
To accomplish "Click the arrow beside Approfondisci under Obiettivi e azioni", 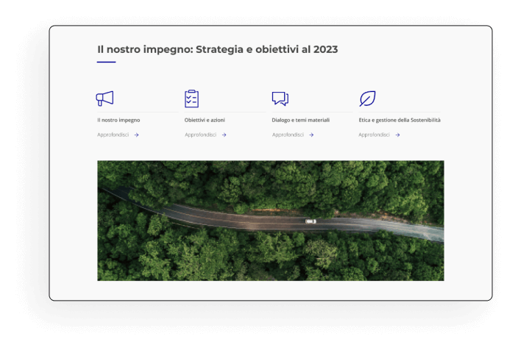I will point(224,135).
